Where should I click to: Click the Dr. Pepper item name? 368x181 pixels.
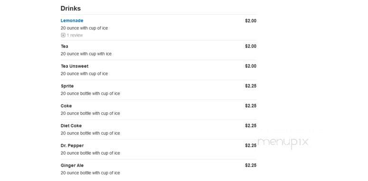(x=72, y=145)
